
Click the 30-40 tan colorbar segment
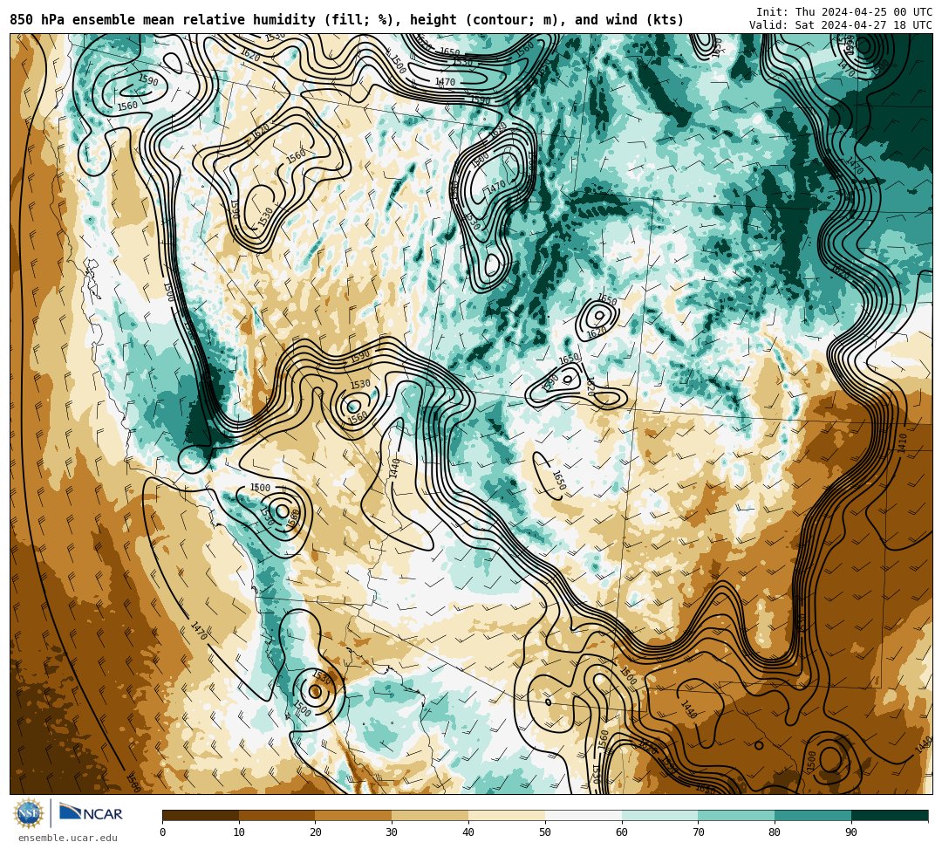tap(430, 815)
